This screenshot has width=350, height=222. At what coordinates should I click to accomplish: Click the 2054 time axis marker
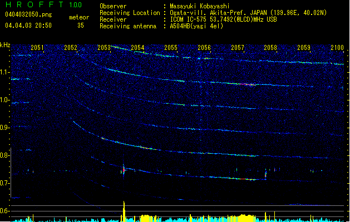[x=137, y=48]
